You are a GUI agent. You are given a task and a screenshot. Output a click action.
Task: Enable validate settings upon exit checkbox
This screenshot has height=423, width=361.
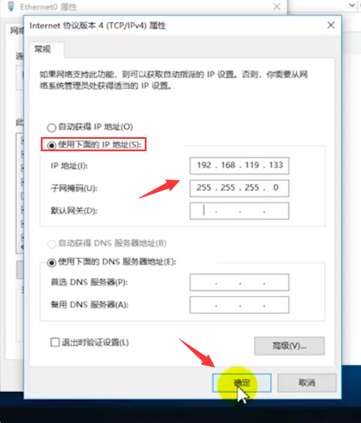[x=55, y=342]
